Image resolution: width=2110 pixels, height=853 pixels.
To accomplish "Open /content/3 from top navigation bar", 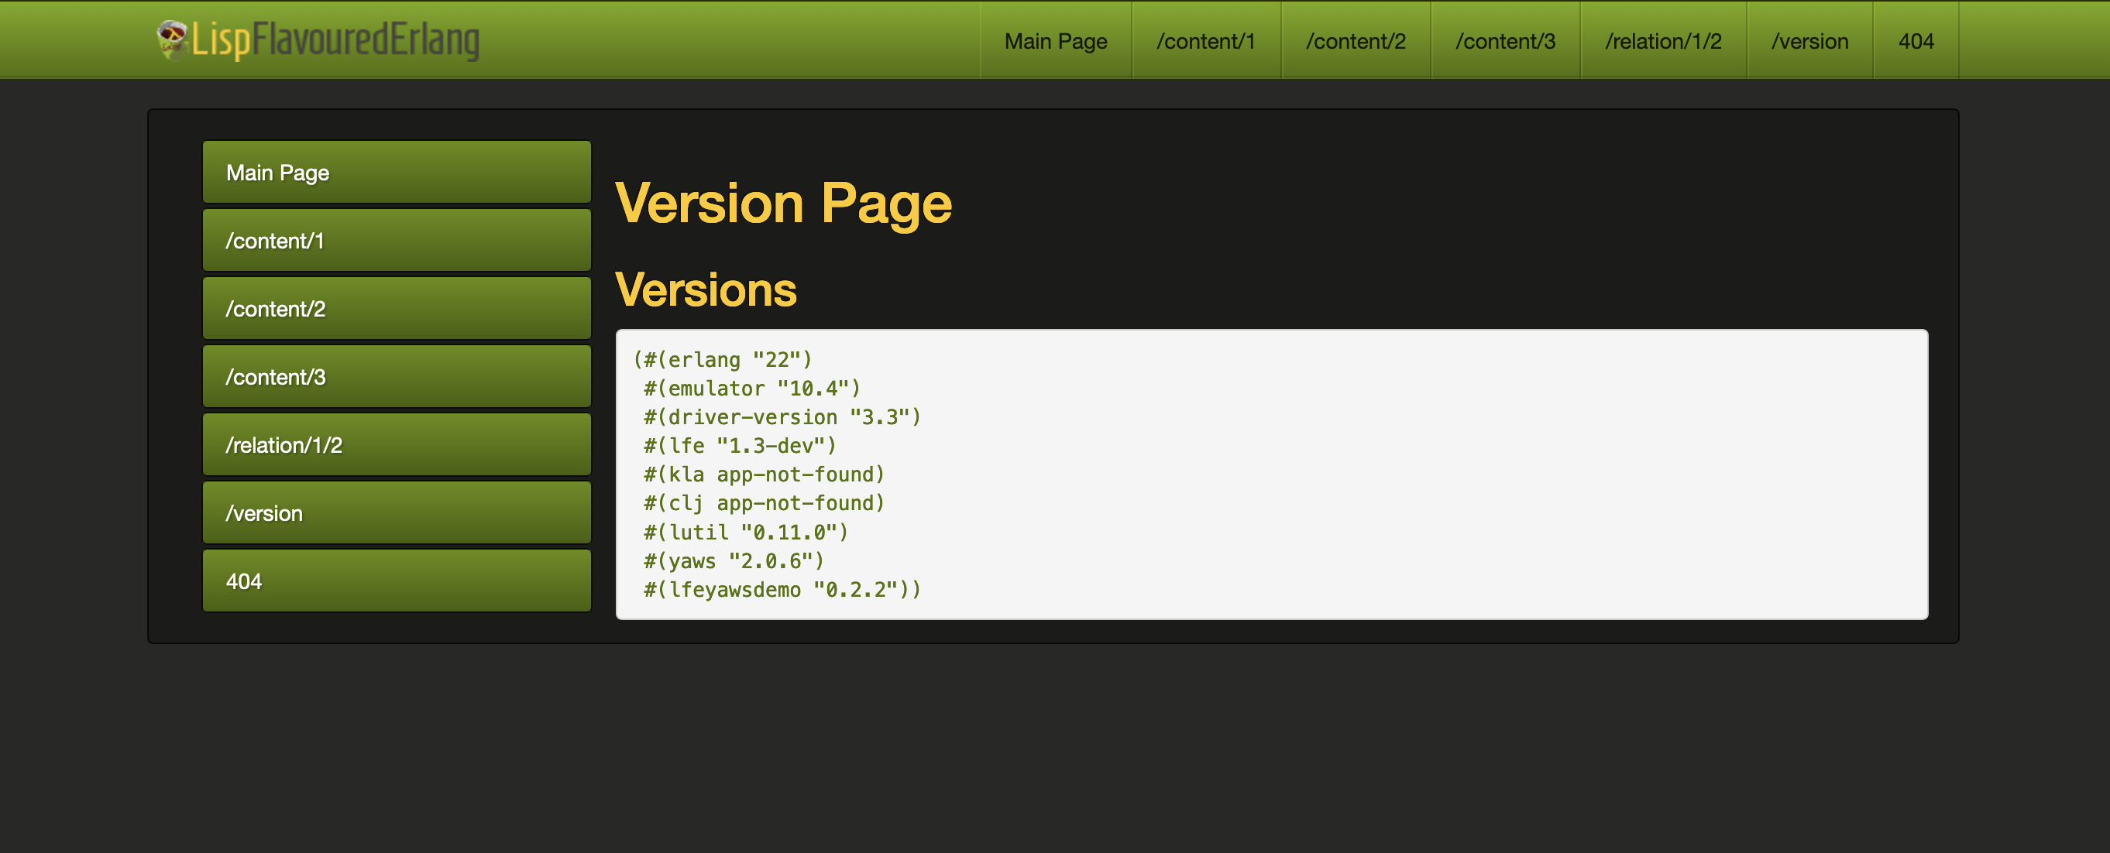I will click(x=1505, y=41).
